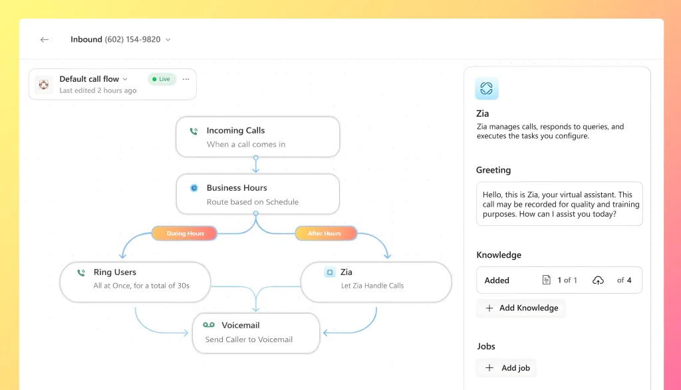Click the lifebuoy icon beside Default call flow

coord(44,84)
